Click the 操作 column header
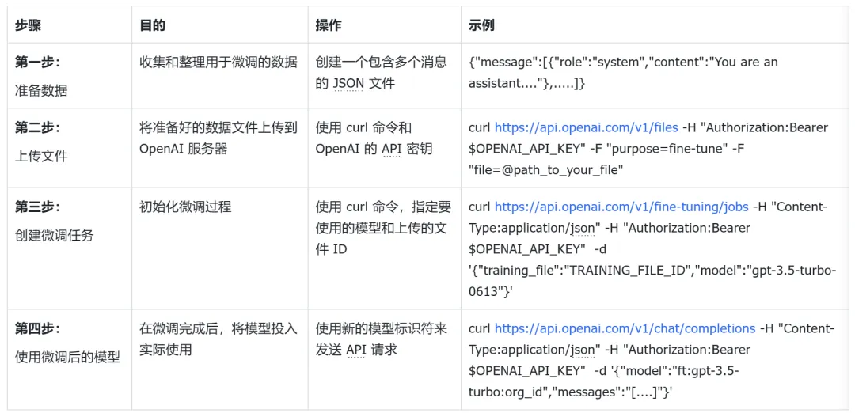The width and height of the screenshot is (855, 413). pyautogui.click(x=329, y=25)
